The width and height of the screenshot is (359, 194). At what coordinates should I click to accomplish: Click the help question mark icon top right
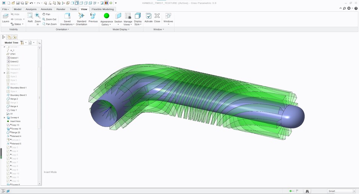pyautogui.click(x=356, y=8)
